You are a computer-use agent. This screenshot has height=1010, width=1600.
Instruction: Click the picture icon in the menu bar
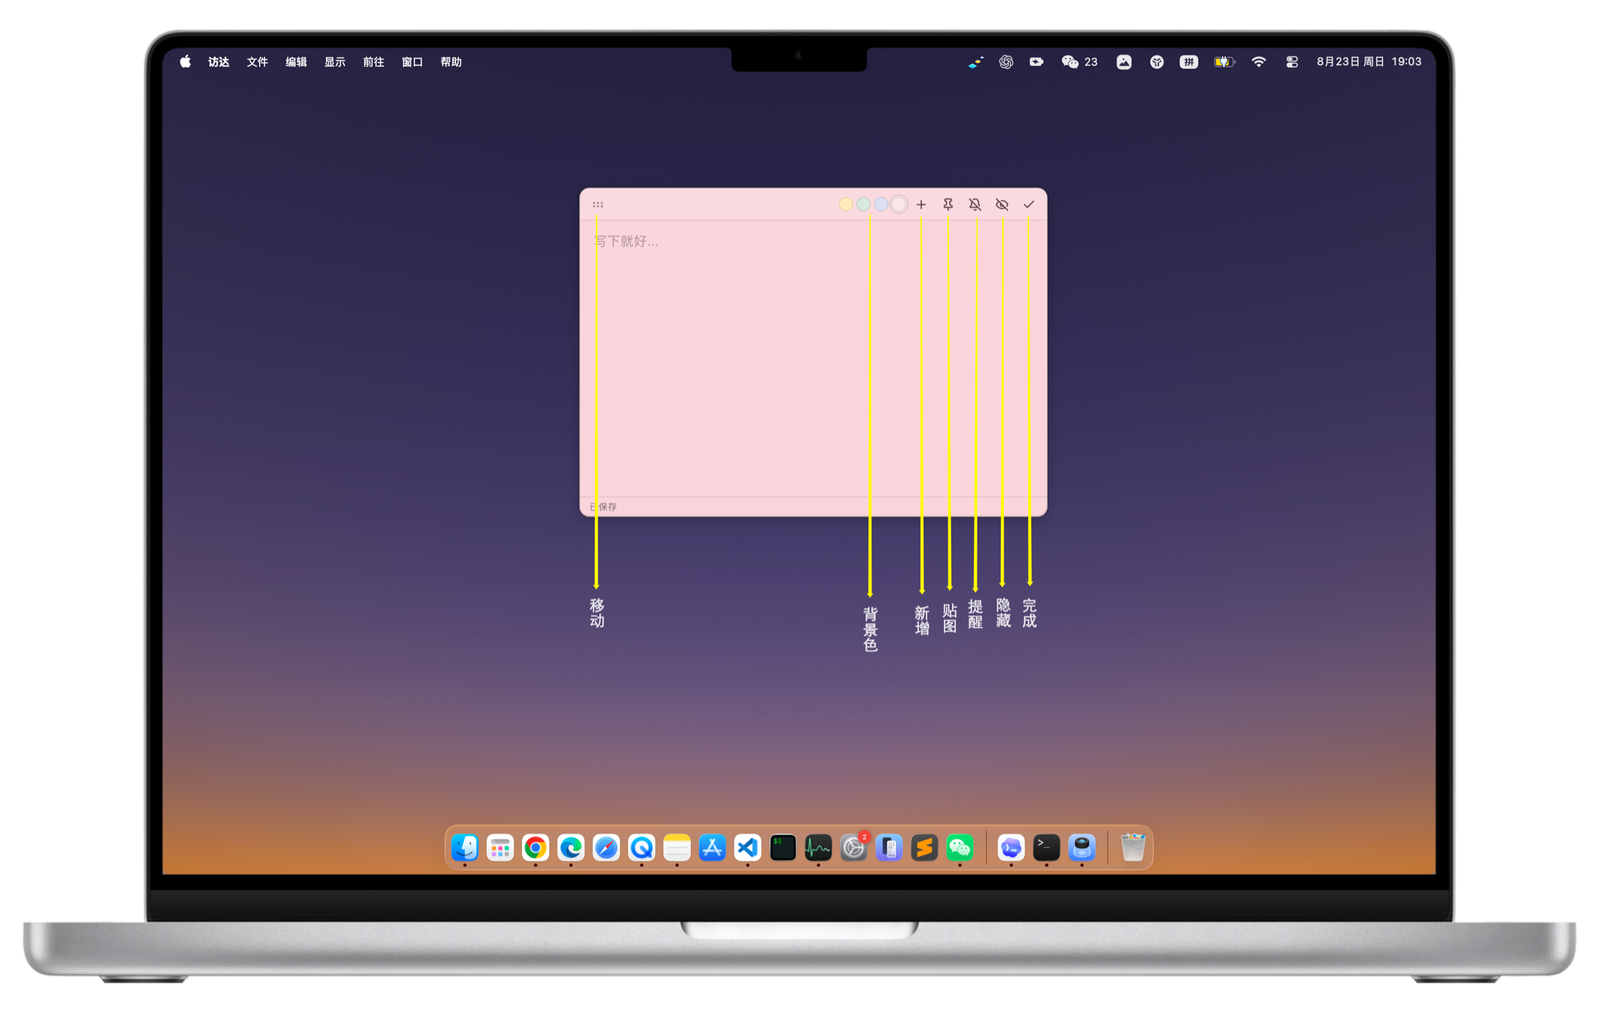1124,62
